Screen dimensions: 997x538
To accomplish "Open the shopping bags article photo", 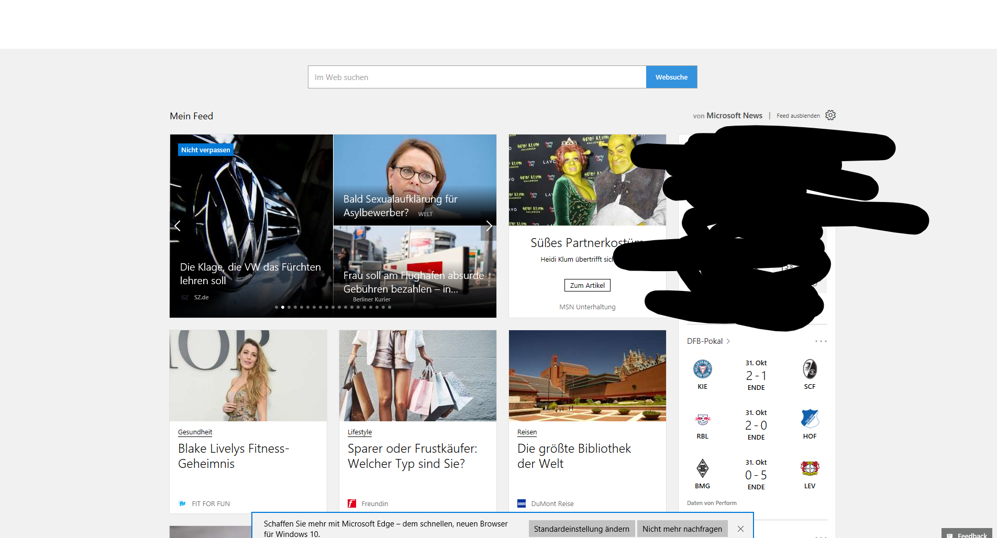I will [x=418, y=376].
